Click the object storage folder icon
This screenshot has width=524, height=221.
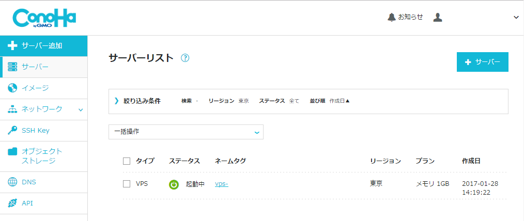click(13, 152)
